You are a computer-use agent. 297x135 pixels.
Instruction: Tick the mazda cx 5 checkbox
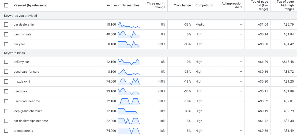point(6,81)
